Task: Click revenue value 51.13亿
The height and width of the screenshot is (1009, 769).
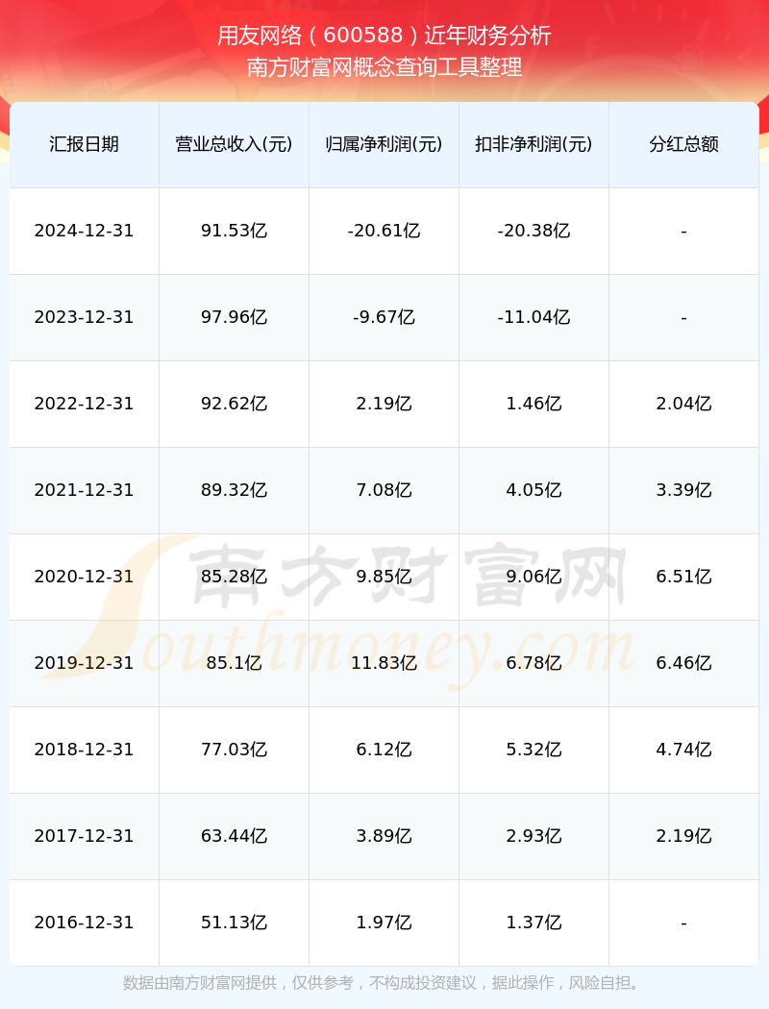Action: [234, 923]
